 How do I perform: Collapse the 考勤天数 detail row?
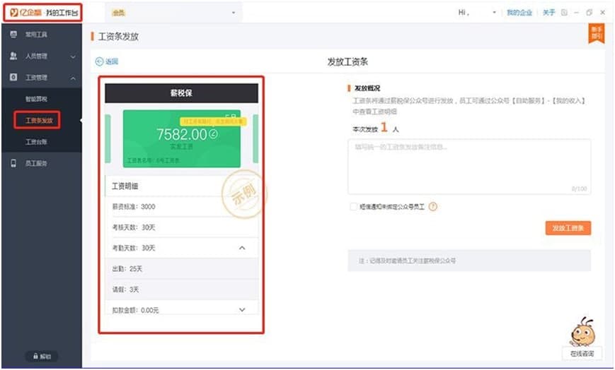pos(242,249)
